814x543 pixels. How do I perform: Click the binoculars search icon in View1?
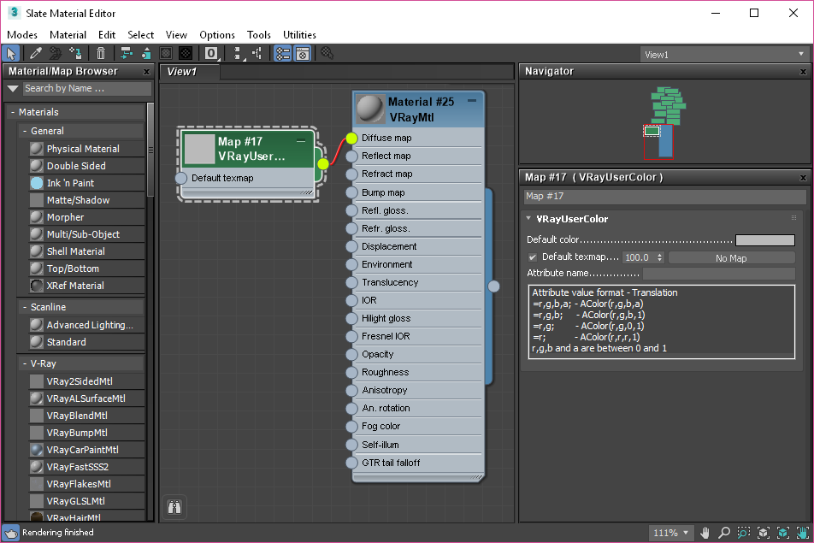pyautogui.click(x=174, y=507)
